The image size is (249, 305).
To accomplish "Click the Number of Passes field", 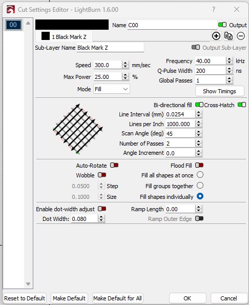I will pyautogui.click(x=180, y=144).
